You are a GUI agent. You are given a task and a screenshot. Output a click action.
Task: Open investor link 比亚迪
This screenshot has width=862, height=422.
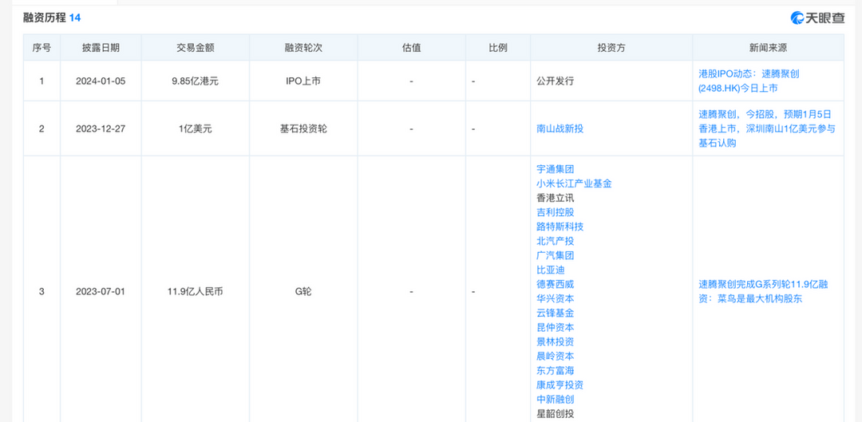coord(550,270)
